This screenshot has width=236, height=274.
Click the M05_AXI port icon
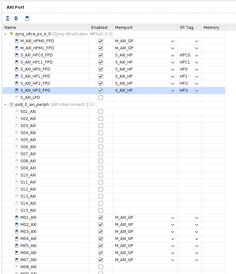(x=17, y=246)
